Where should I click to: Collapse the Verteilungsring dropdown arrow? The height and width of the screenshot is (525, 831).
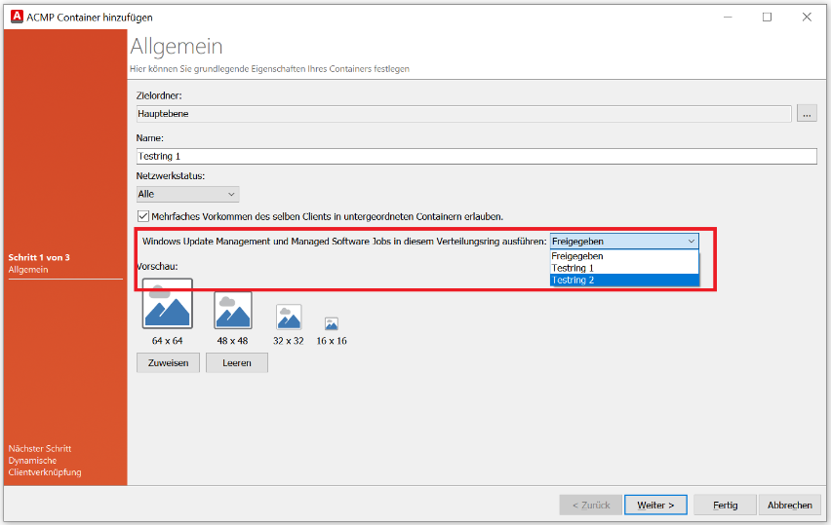(691, 241)
